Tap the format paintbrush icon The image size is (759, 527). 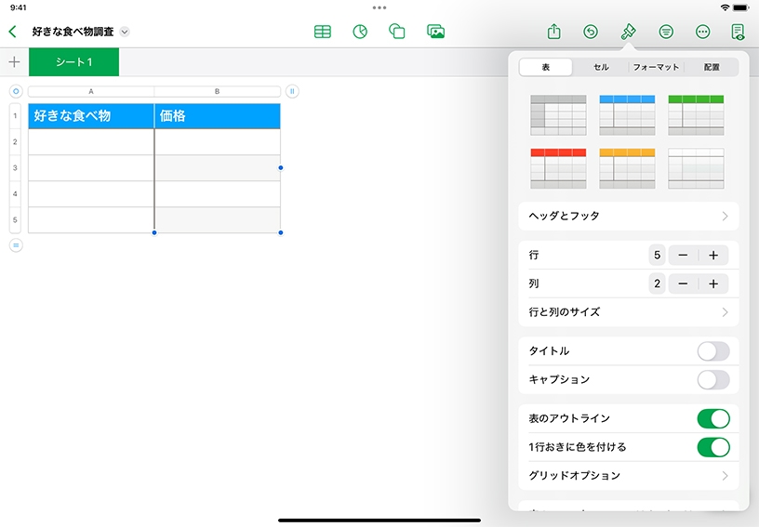[628, 32]
